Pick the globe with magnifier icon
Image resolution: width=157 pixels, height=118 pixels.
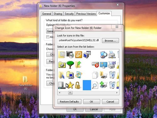pos(104,54)
